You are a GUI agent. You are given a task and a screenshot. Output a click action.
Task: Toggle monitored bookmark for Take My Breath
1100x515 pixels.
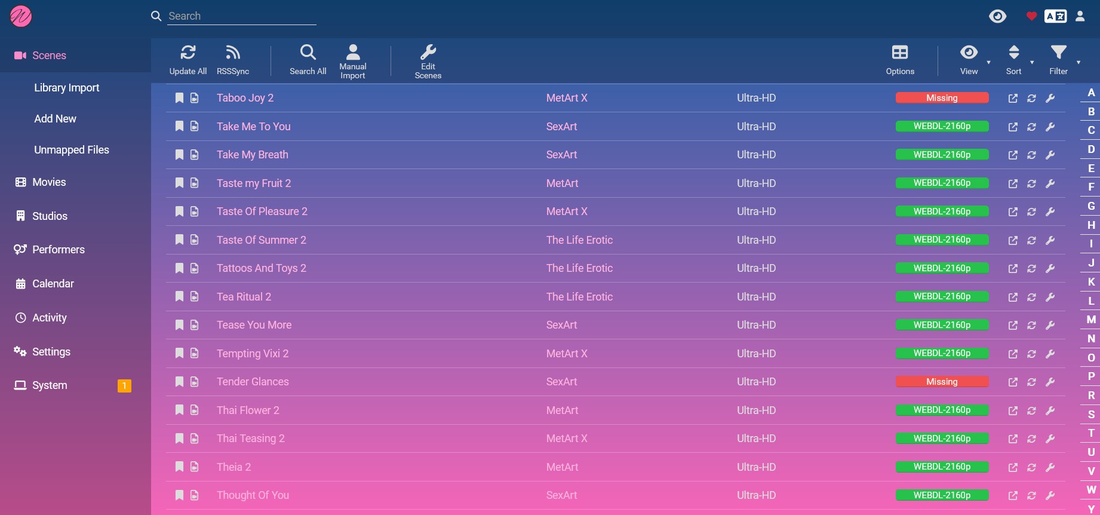click(x=179, y=155)
